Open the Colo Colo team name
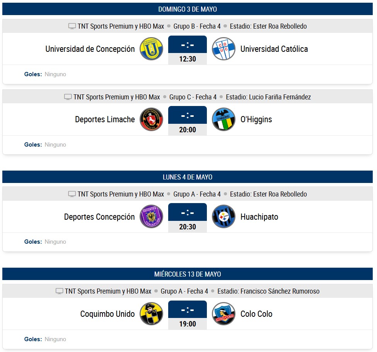This screenshot has width=377, height=352. pos(256,314)
